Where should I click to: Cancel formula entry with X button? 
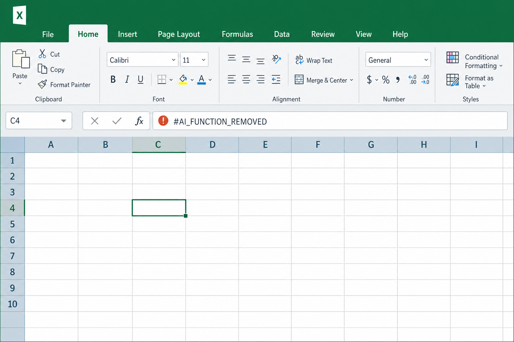pos(95,121)
